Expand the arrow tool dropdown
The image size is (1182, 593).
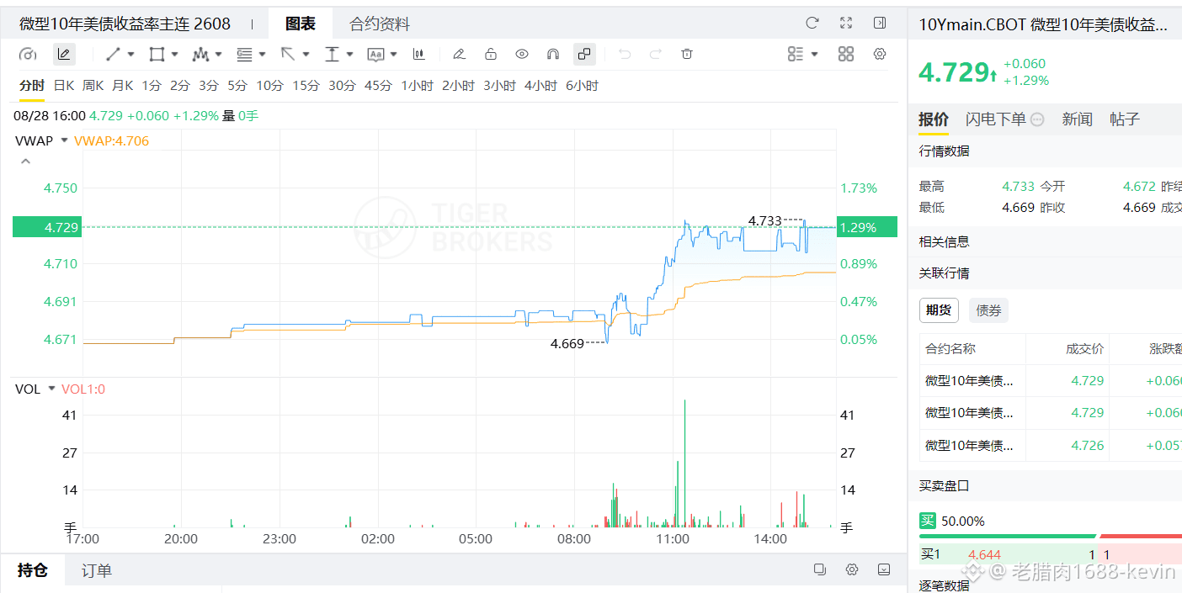(x=306, y=55)
